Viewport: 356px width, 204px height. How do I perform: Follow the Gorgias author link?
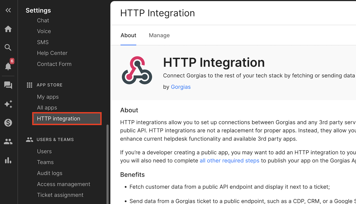tap(181, 87)
